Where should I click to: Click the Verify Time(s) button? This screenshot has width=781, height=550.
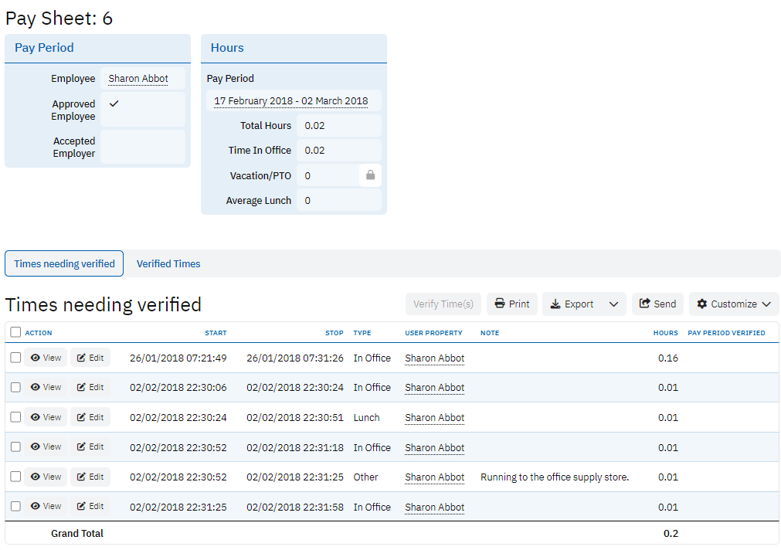click(443, 304)
